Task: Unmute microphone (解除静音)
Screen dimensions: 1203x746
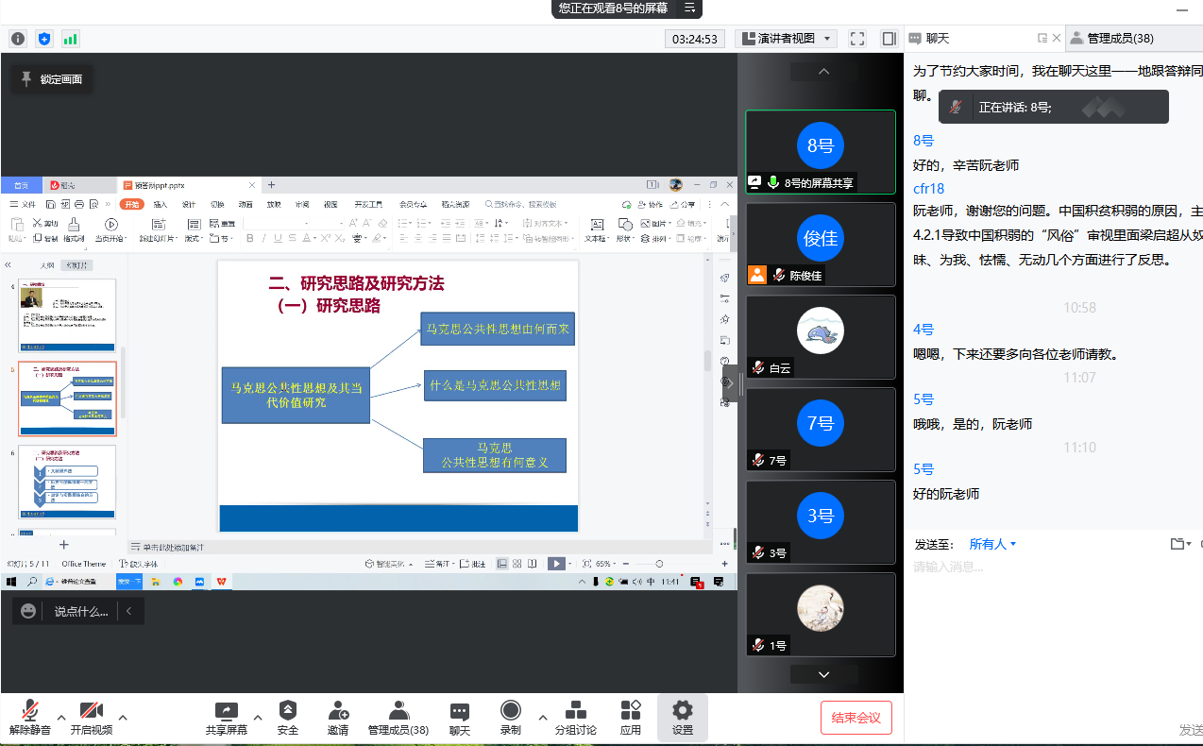Action: pos(29,711)
